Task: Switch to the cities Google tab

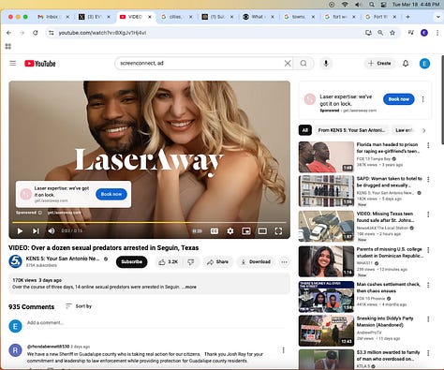Action: [x=176, y=17]
